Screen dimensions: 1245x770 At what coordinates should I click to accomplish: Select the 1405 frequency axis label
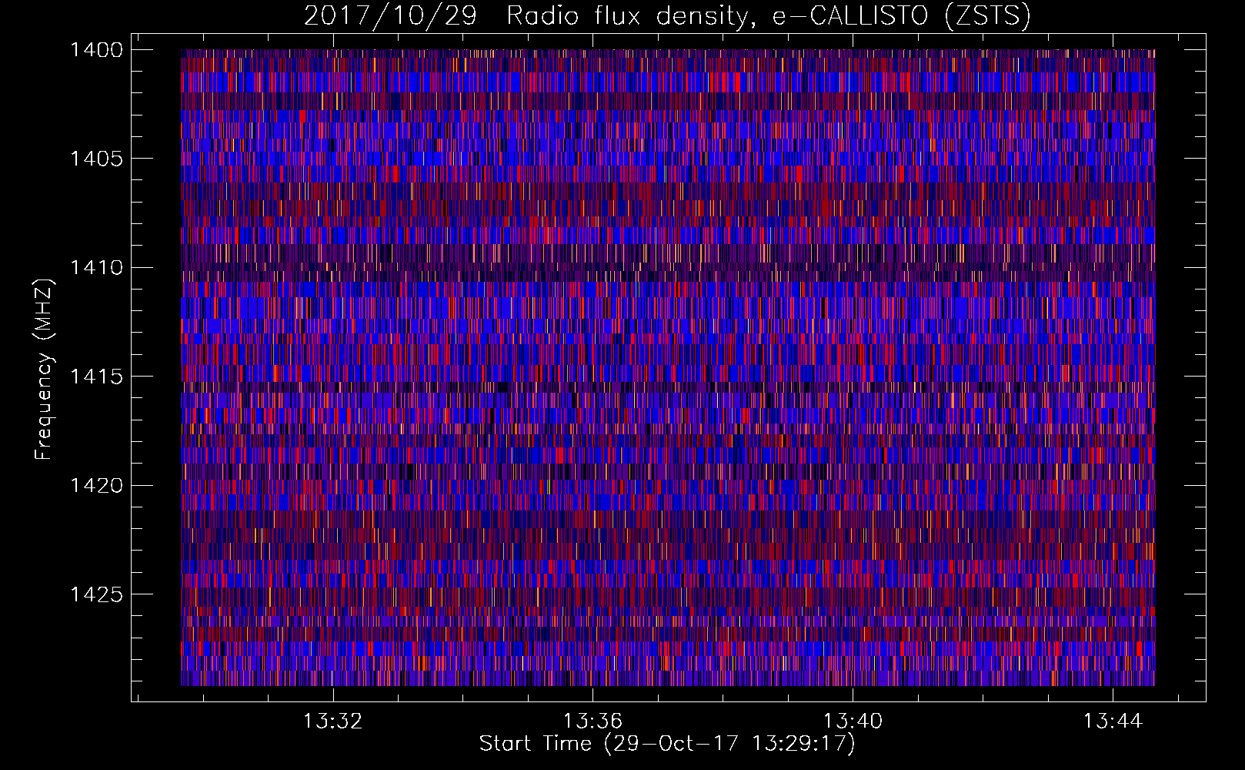(96, 159)
